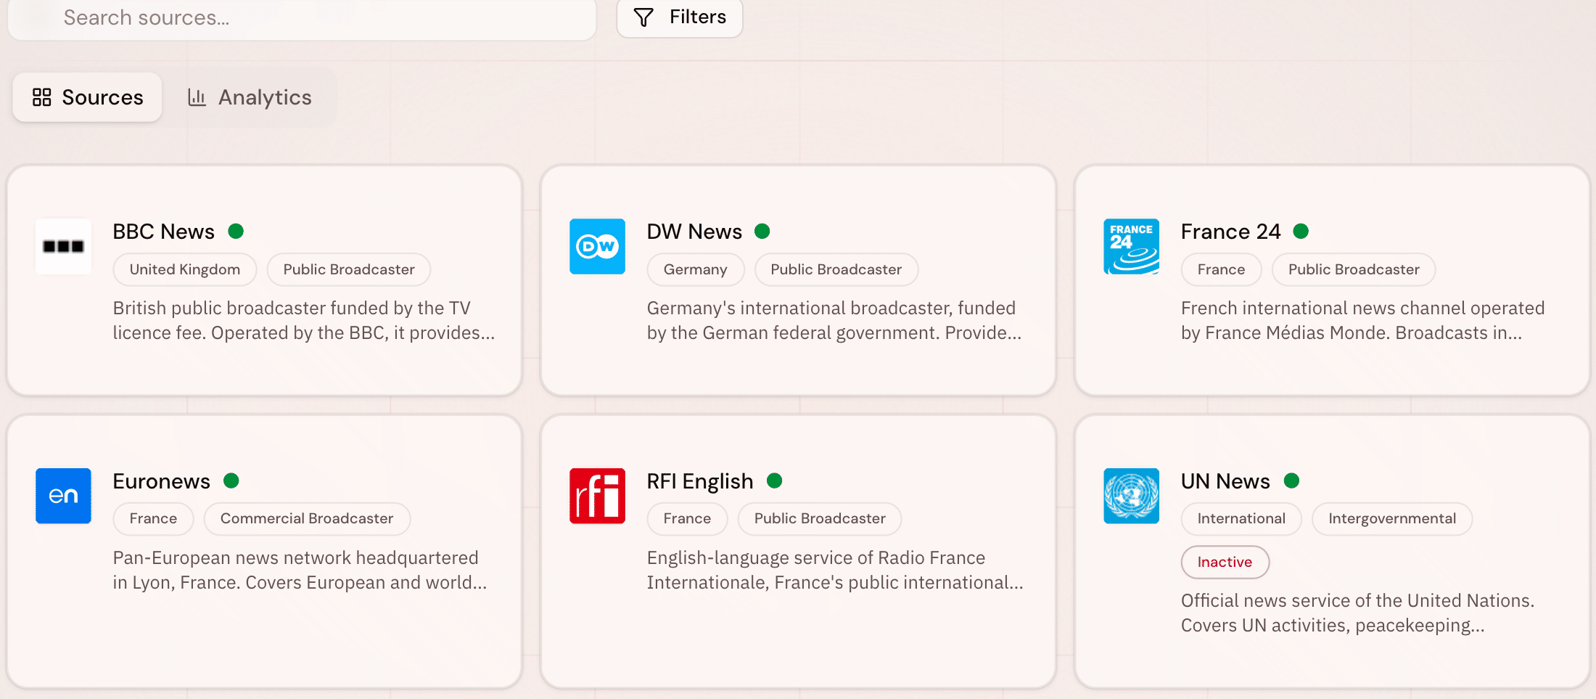Click the Public Broadcaster tag on BBC News
1596x699 pixels.
point(349,269)
